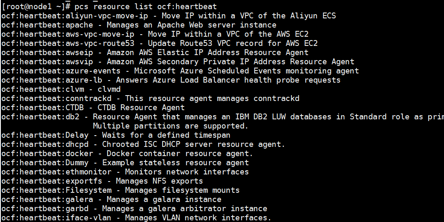Click the pcs resource list command line
This screenshot has height=222, width=444.
(109, 7)
